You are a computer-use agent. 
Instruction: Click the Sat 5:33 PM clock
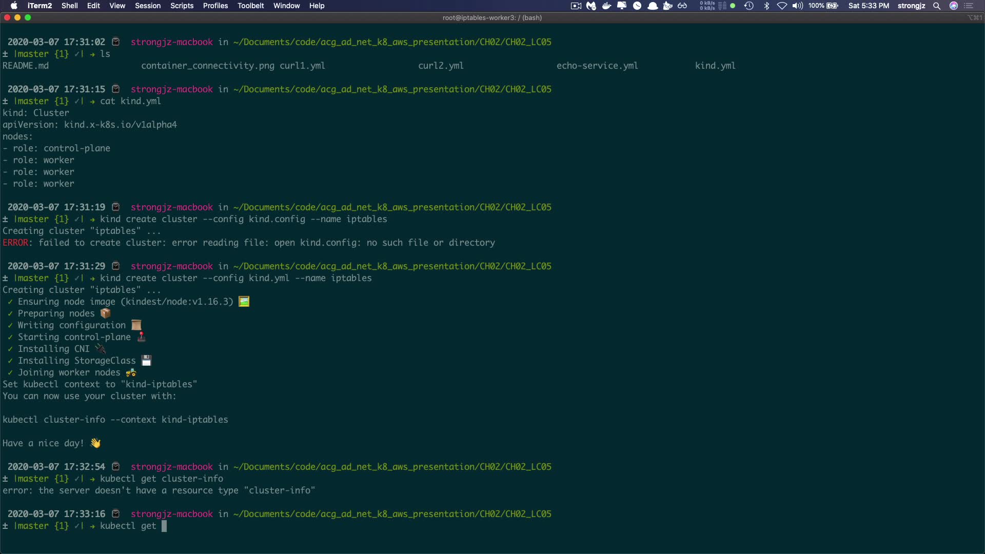pyautogui.click(x=869, y=6)
